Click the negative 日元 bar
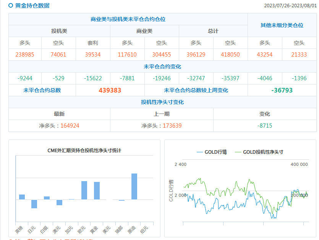Image resolution: width=319 pixels, height=240 pixels. coord(34,204)
